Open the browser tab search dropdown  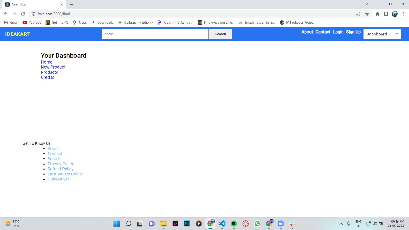coord(366,4)
